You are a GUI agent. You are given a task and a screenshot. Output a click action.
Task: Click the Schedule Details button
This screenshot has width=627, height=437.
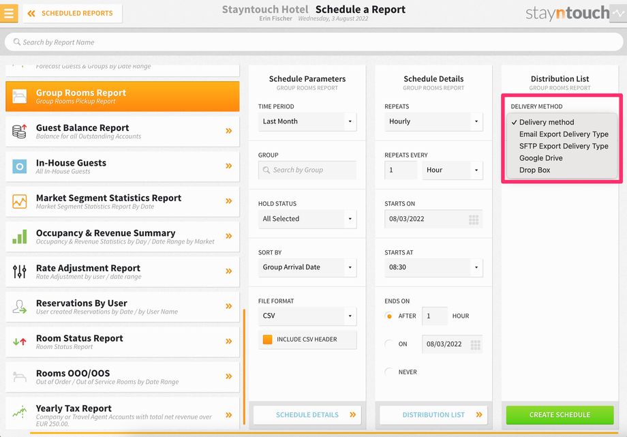pos(307,415)
